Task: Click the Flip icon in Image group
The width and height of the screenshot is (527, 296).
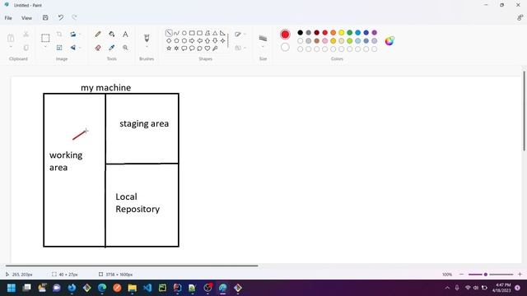Action: click(x=73, y=48)
